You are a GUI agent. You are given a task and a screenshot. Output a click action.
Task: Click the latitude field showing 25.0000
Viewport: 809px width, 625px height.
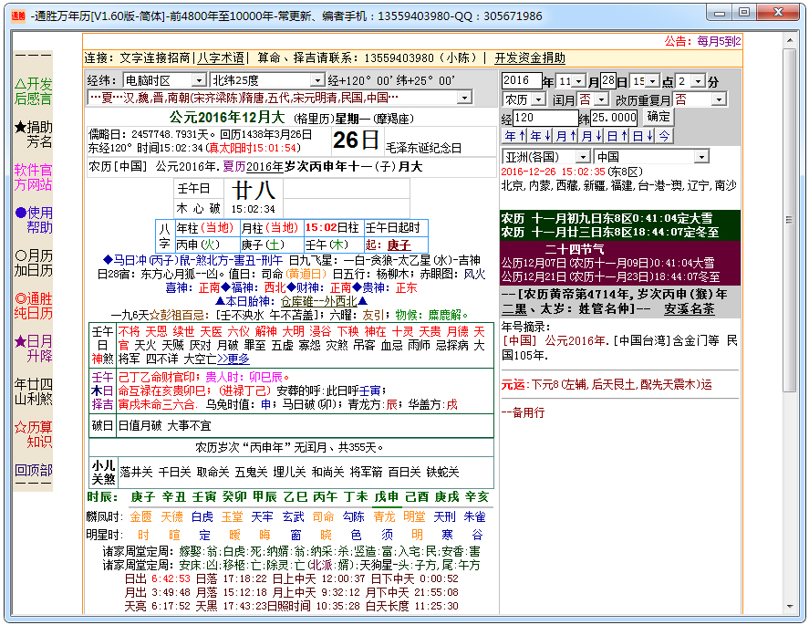pyautogui.click(x=614, y=118)
